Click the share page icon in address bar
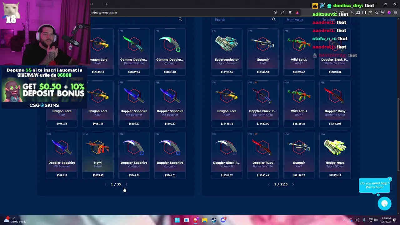 click(282, 12)
